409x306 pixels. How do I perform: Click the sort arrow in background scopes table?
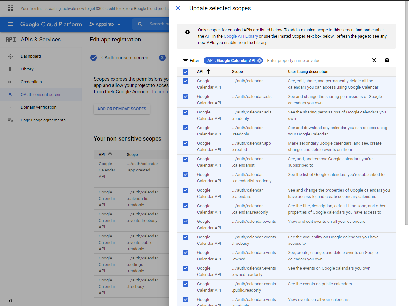point(110,154)
